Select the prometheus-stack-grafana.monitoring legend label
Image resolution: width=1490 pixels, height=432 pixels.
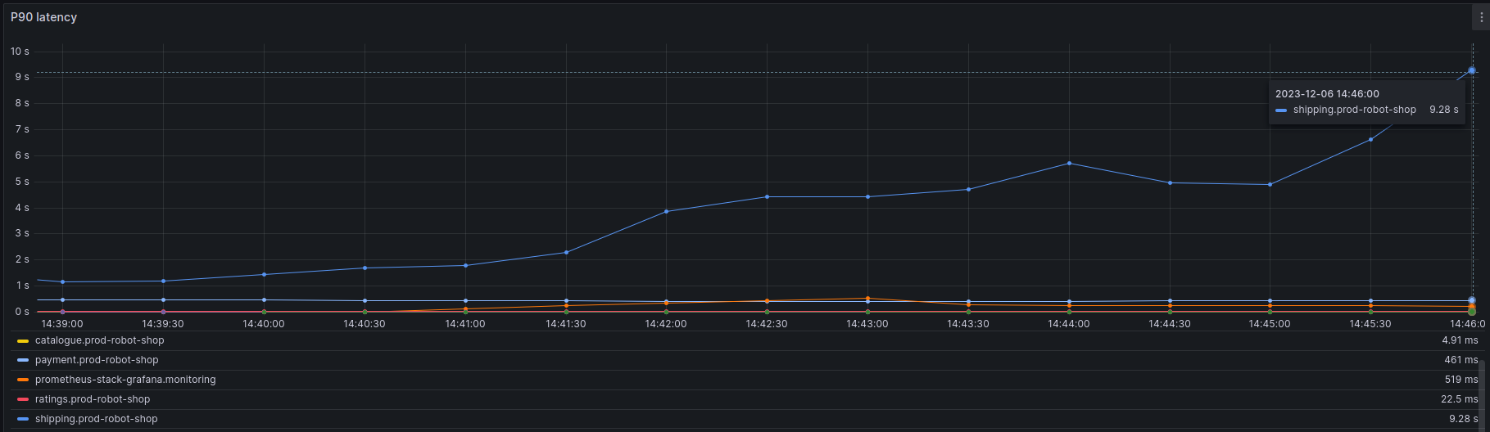click(x=125, y=380)
